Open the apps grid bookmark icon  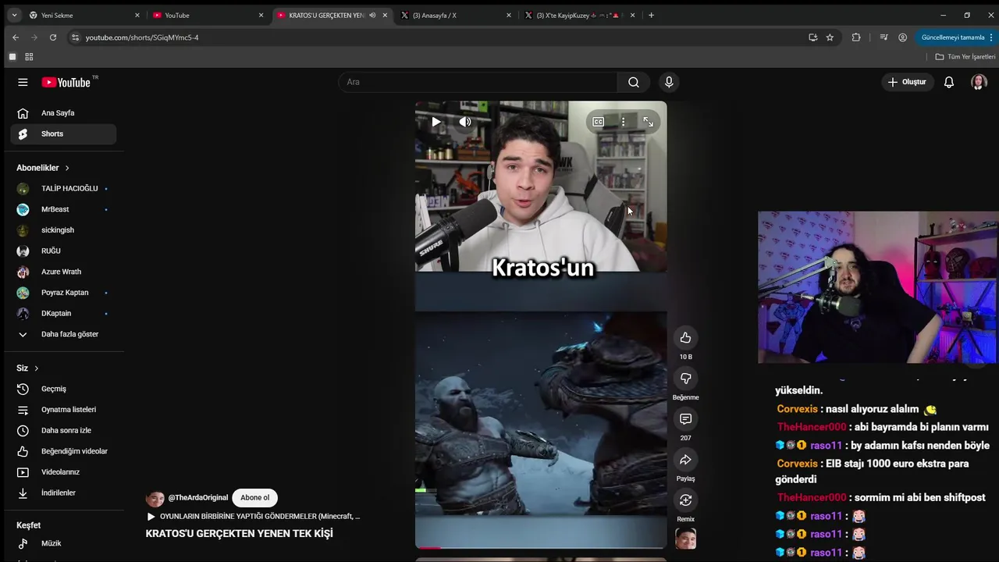tap(29, 56)
